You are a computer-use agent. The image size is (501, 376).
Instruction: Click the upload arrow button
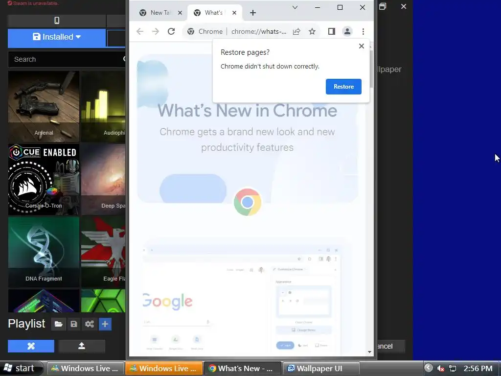tap(82, 346)
